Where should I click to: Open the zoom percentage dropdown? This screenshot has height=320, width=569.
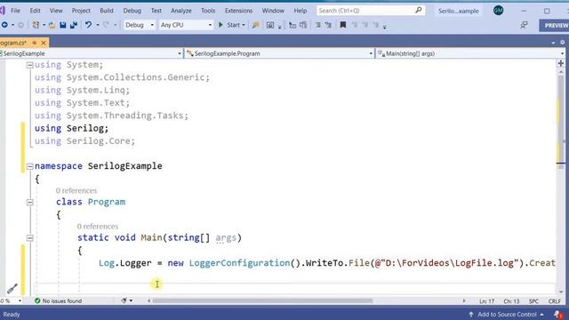[20, 300]
